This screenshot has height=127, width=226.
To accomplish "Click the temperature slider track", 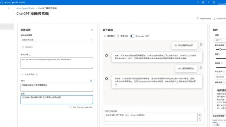I will pyautogui.click(x=221, y=59).
